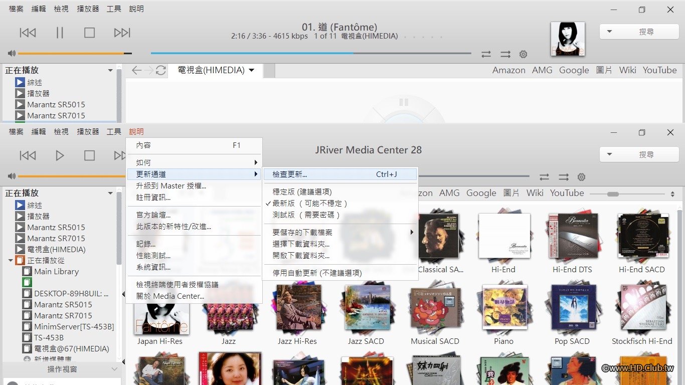Select 檢查更新... menu entry
This screenshot has height=385, width=685.
point(340,174)
